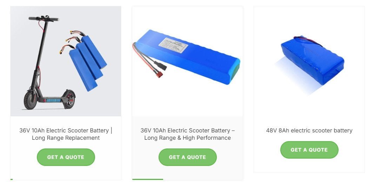Click the scooter stem in the first product image

tap(41, 49)
